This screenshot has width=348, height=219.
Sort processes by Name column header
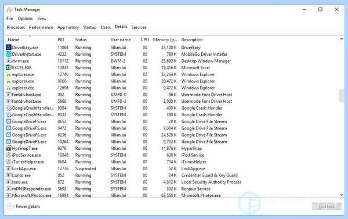13,40
